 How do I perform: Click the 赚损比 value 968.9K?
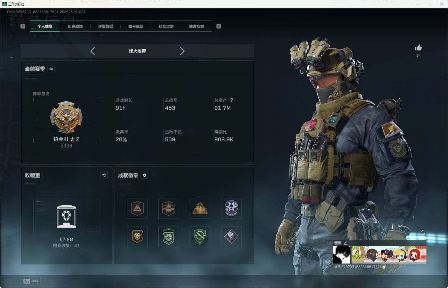point(224,140)
